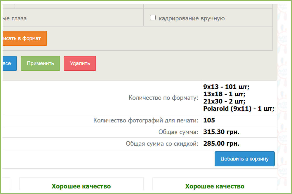Click the blue все button
292x194 pixels.
8,63
